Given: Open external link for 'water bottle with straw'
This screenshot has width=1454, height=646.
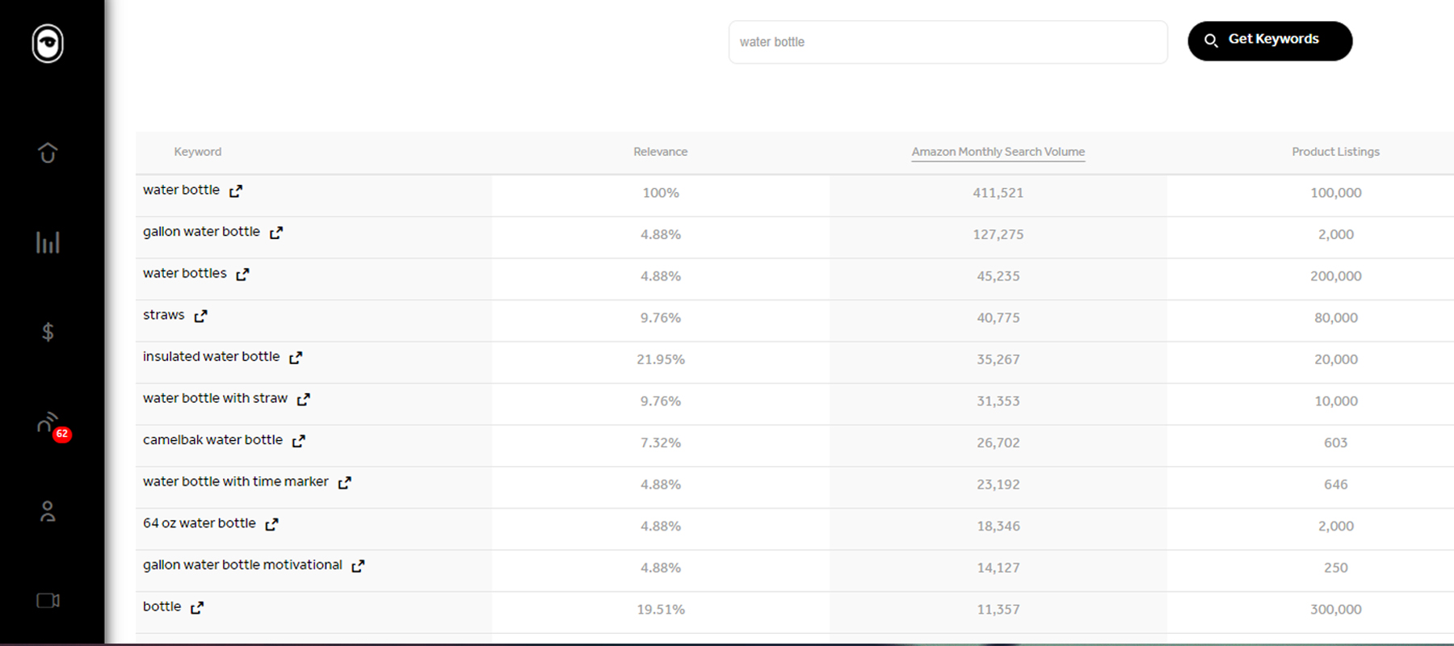Looking at the screenshot, I should 304,400.
